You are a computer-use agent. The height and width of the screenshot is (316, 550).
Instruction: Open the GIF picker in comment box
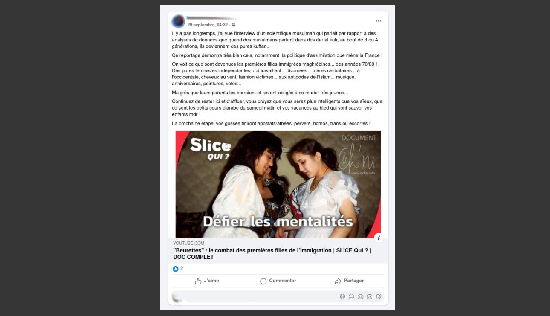point(370,297)
